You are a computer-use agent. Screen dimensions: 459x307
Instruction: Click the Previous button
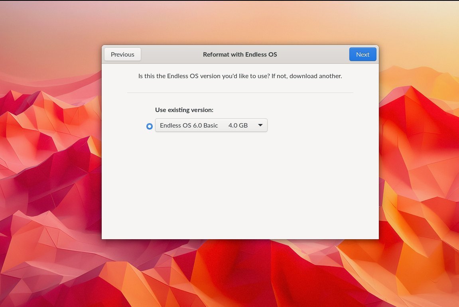[122, 55]
